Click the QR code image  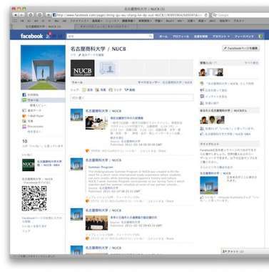tap(34, 198)
